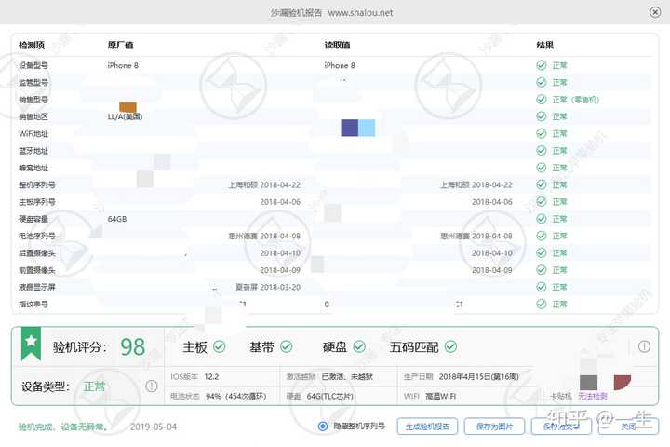Click iPhone 8 in the 读取值 column
670x447 pixels.
tap(340, 65)
